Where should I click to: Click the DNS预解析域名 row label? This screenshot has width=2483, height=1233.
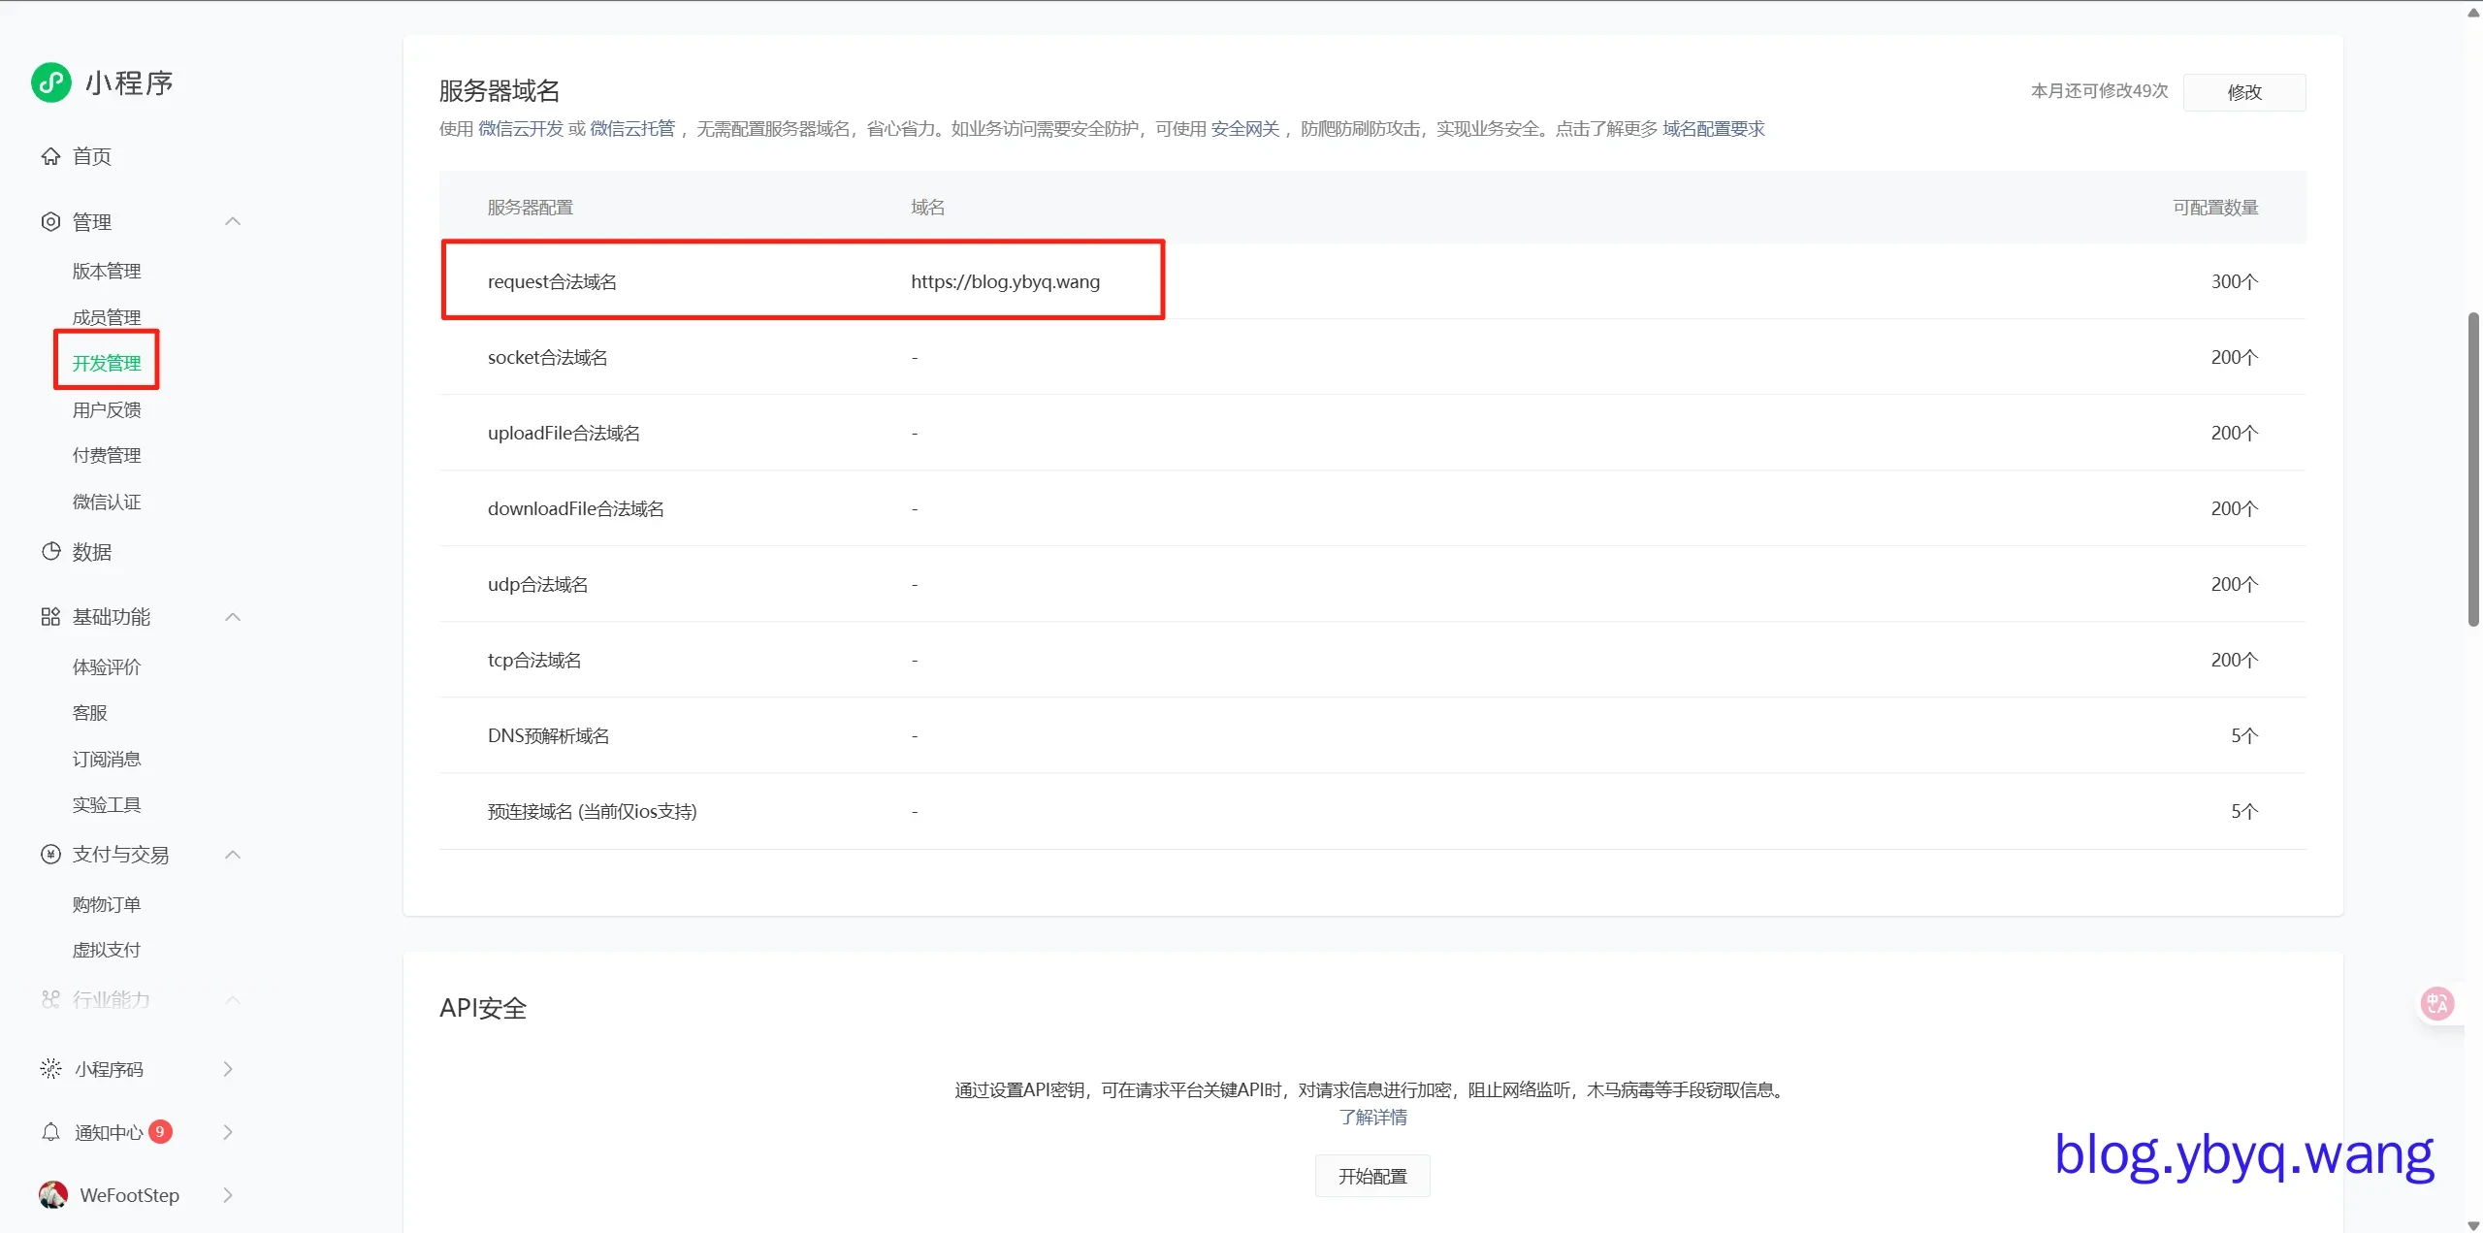tap(548, 735)
